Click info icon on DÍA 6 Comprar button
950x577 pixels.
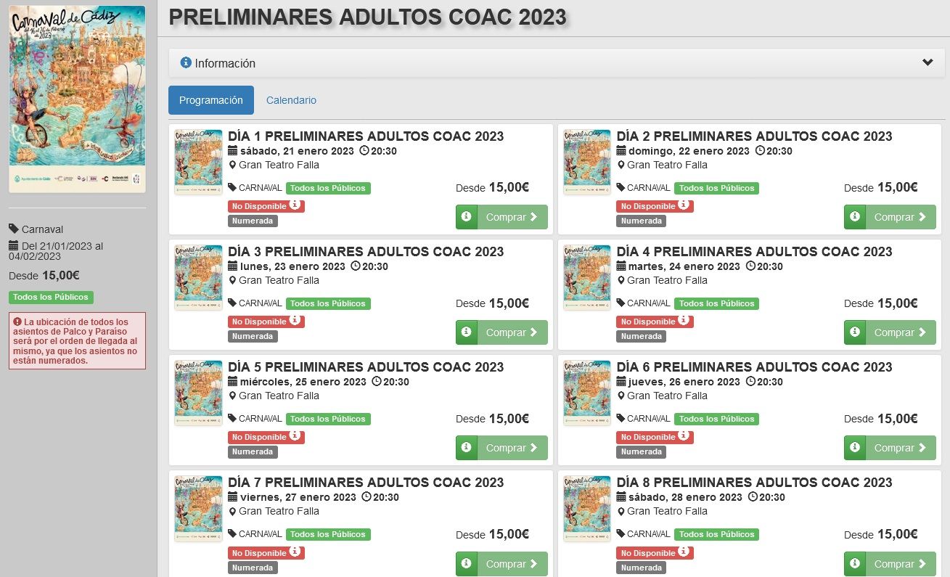coord(855,448)
